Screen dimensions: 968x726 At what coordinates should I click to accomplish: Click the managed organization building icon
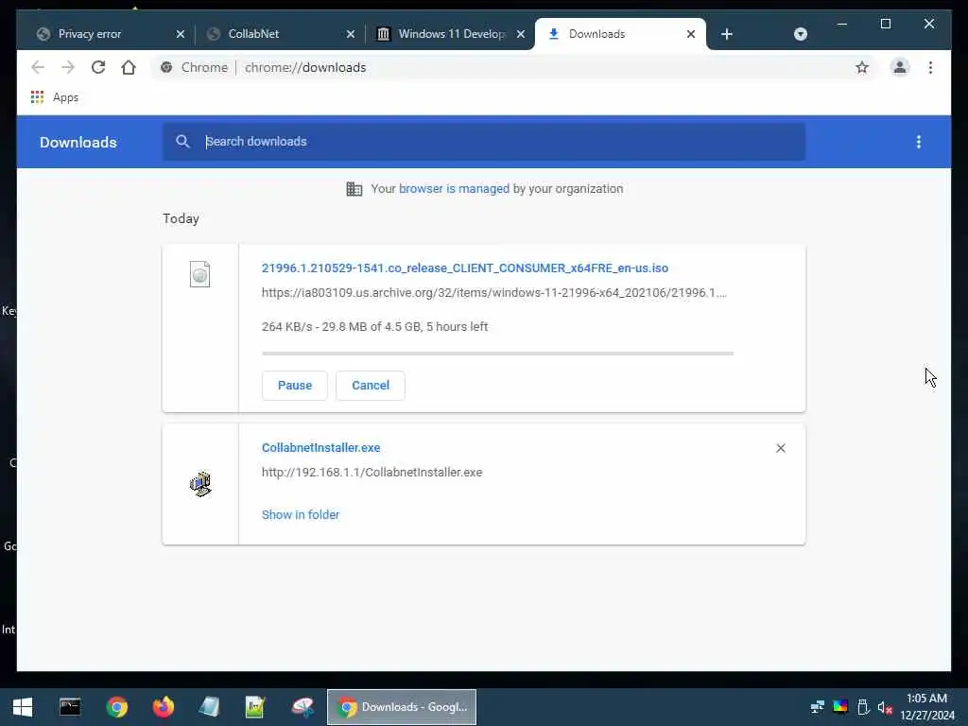tap(354, 189)
